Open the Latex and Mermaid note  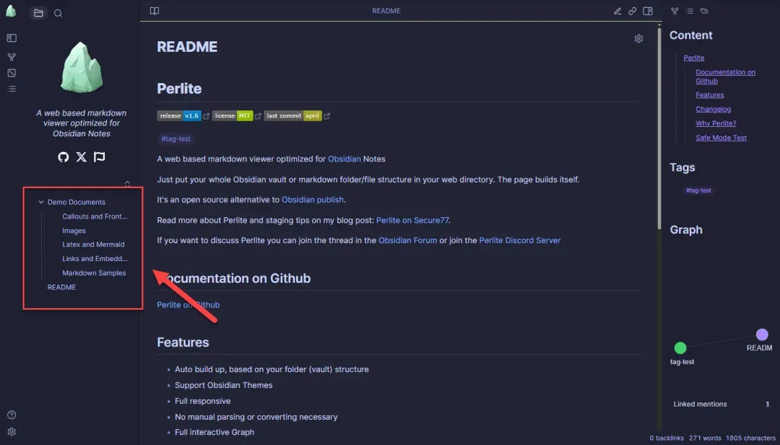click(93, 244)
